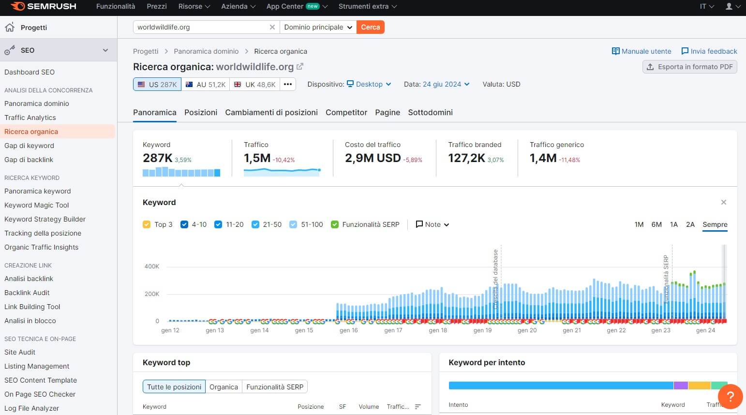Open Traffic Analytics in sidebar

point(30,118)
